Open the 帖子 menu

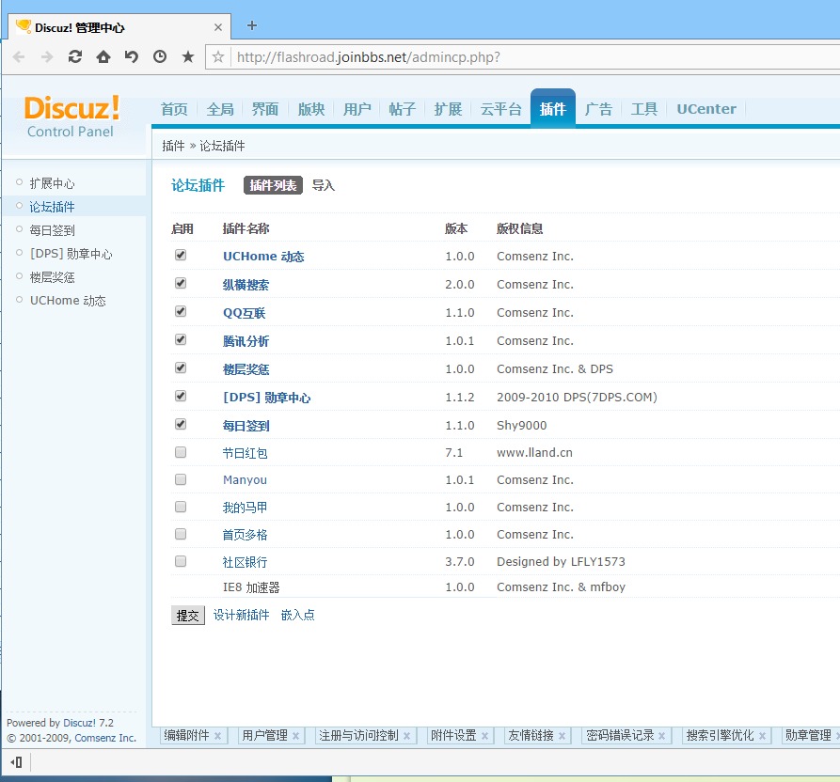tap(403, 109)
